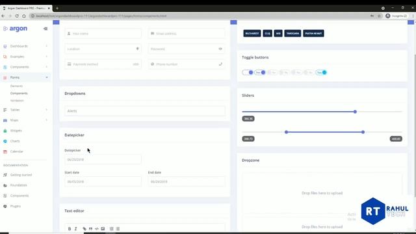Click the Cluj tag

pyautogui.click(x=267, y=33)
